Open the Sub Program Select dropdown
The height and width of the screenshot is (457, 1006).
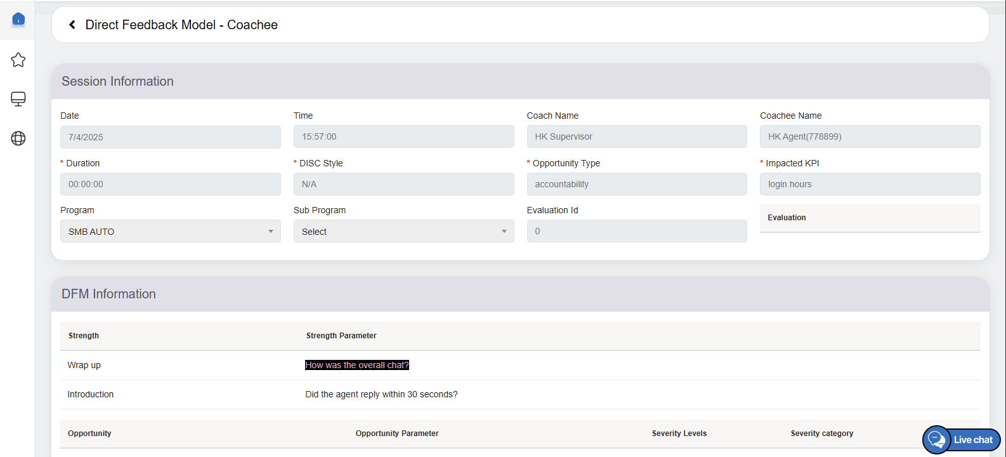coord(403,232)
